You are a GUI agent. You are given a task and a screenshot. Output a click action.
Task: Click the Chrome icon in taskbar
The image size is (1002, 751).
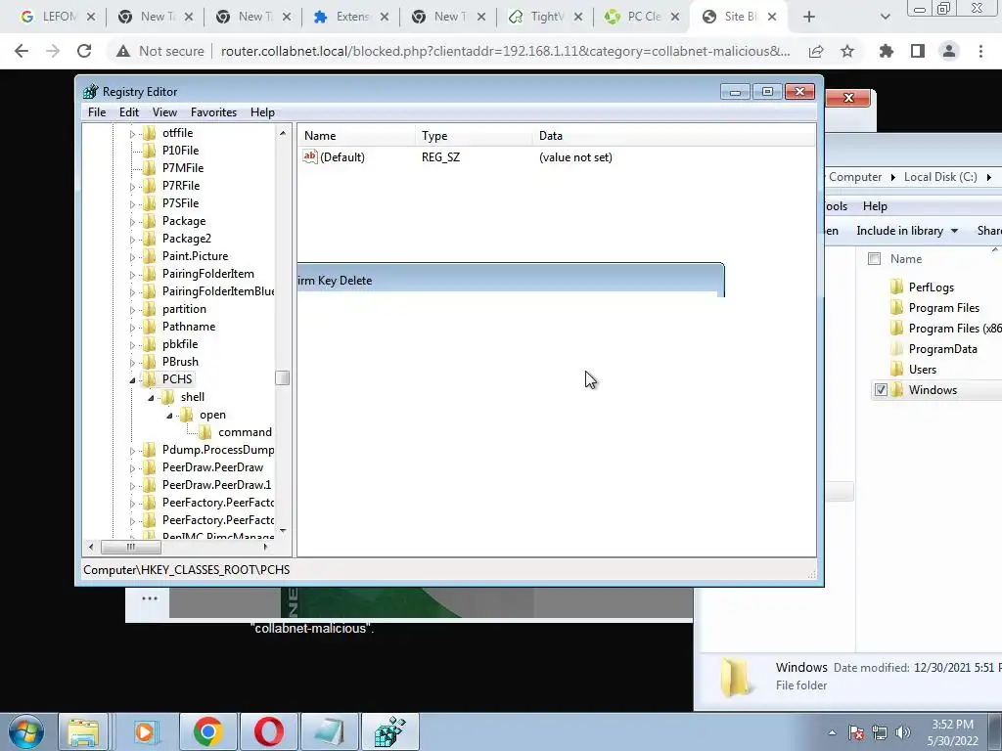[207, 731]
